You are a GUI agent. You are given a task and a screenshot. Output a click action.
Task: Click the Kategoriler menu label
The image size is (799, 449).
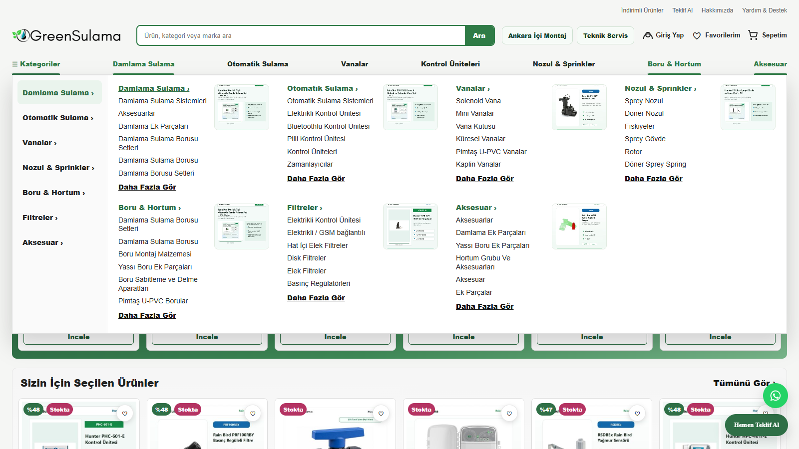pyautogui.click(x=40, y=64)
